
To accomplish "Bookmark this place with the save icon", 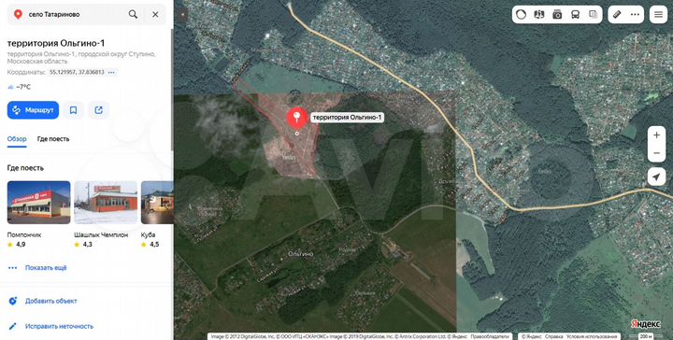I will click(74, 110).
